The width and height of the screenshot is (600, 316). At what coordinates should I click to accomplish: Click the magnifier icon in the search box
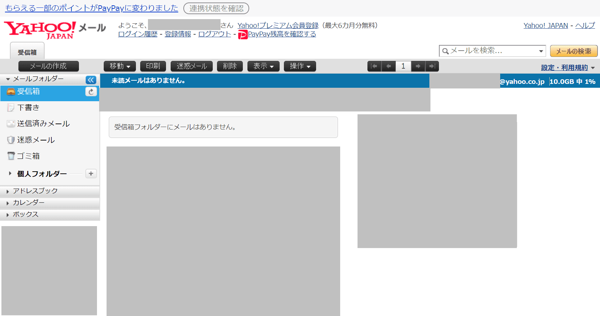point(446,51)
